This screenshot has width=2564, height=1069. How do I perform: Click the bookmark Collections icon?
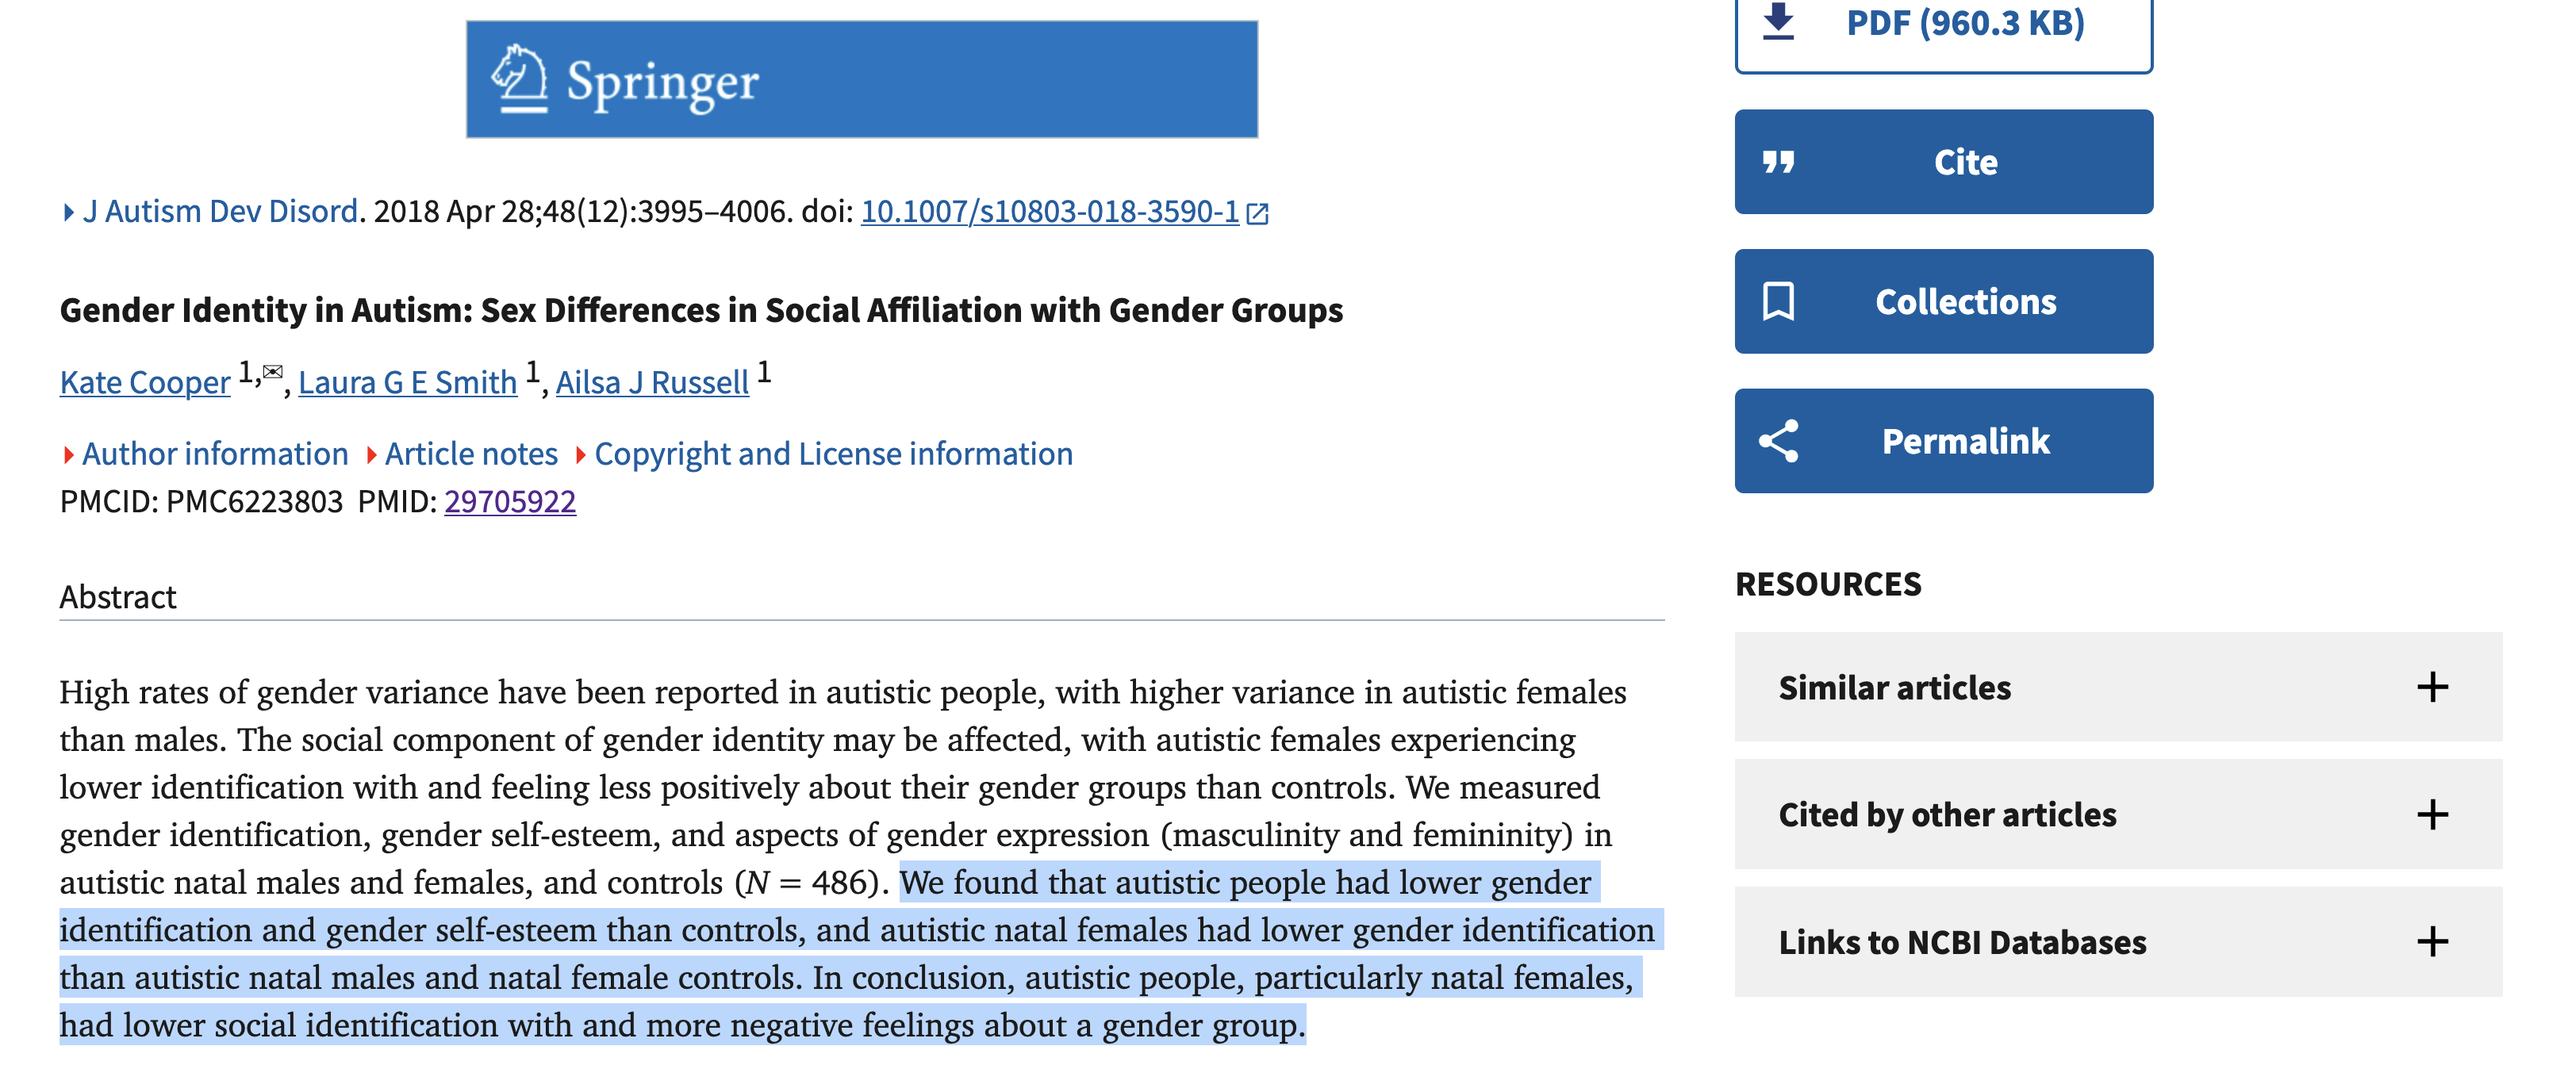(x=1778, y=301)
